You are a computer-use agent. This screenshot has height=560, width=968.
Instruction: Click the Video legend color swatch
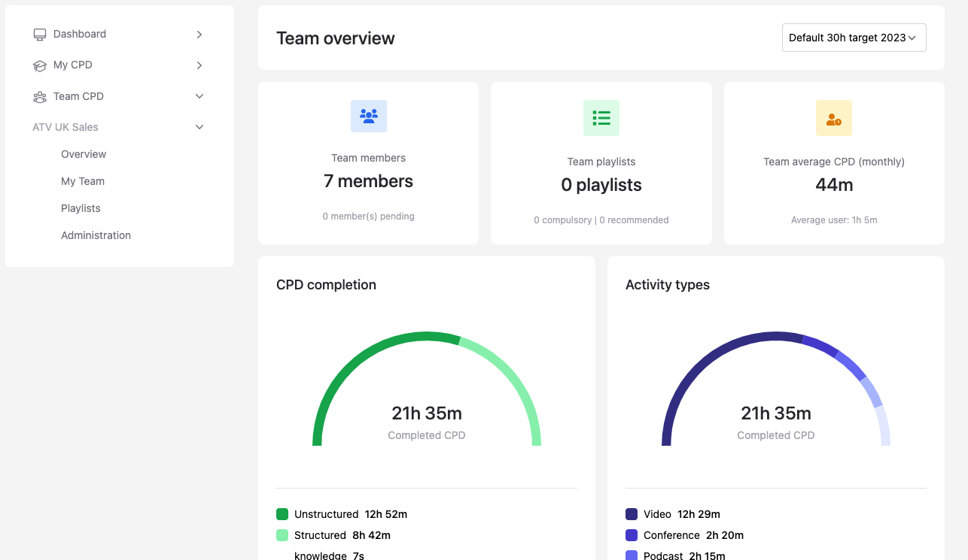(632, 514)
